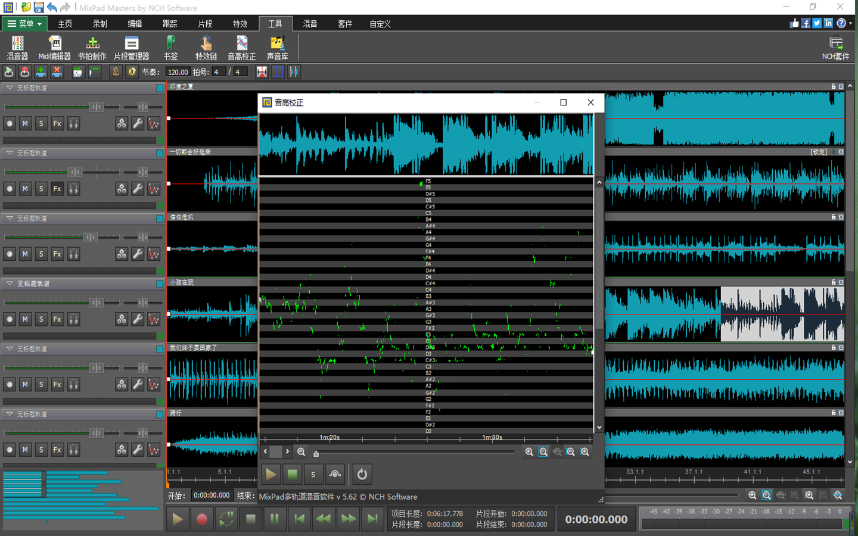This screenshot has height=536, width=858.
Task: Click the 书签 bookmark tool
Action: pos(170,48)
